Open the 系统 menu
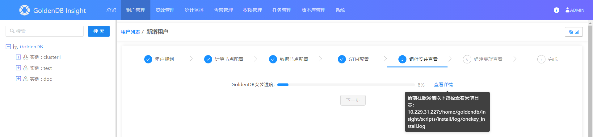 coord(340,10)
